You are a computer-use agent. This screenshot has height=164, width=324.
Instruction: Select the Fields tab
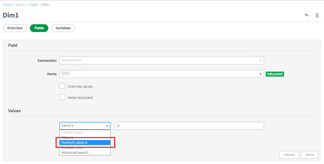click(39, 28)
